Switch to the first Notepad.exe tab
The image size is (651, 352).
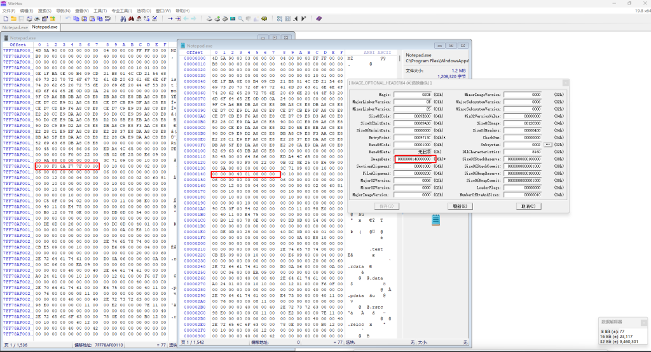click(x=15, y=27)
